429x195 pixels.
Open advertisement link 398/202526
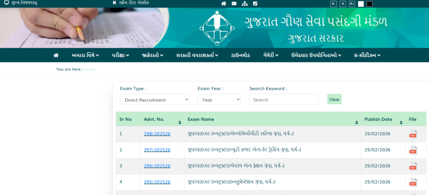[x=157, y=134]
